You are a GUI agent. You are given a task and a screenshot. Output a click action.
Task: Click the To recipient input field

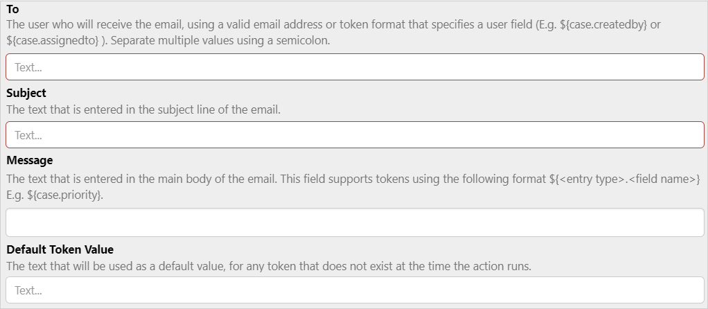355,67
